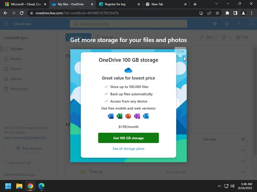
Task: Open the help question mark icon
Action: click(239, 24)
